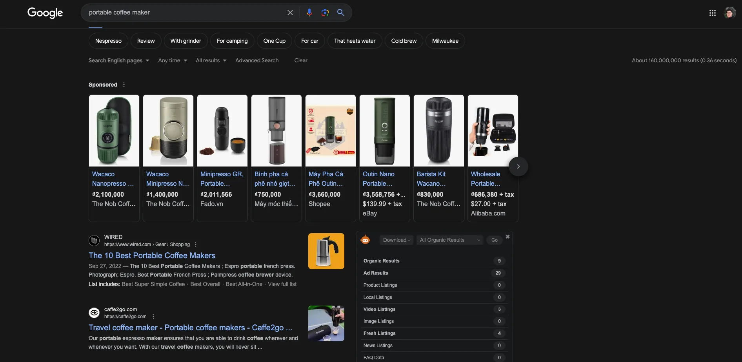The height and width of the screenshot is (362, 742).
Task: Select the Fresh Listings row
Action: 434,333
